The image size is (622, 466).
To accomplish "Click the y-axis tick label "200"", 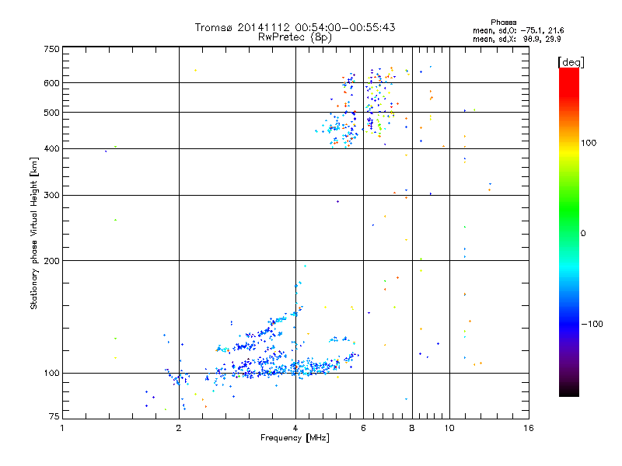I will coord(51,261).
